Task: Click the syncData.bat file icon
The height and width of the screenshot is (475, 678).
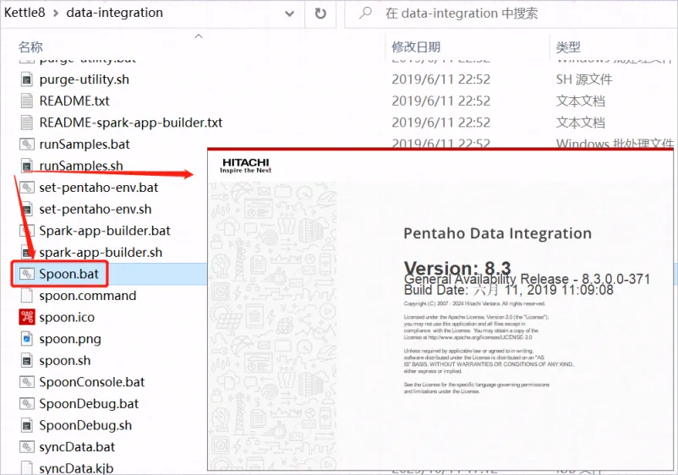Action: pyautogui.click(x=27, y=447)
